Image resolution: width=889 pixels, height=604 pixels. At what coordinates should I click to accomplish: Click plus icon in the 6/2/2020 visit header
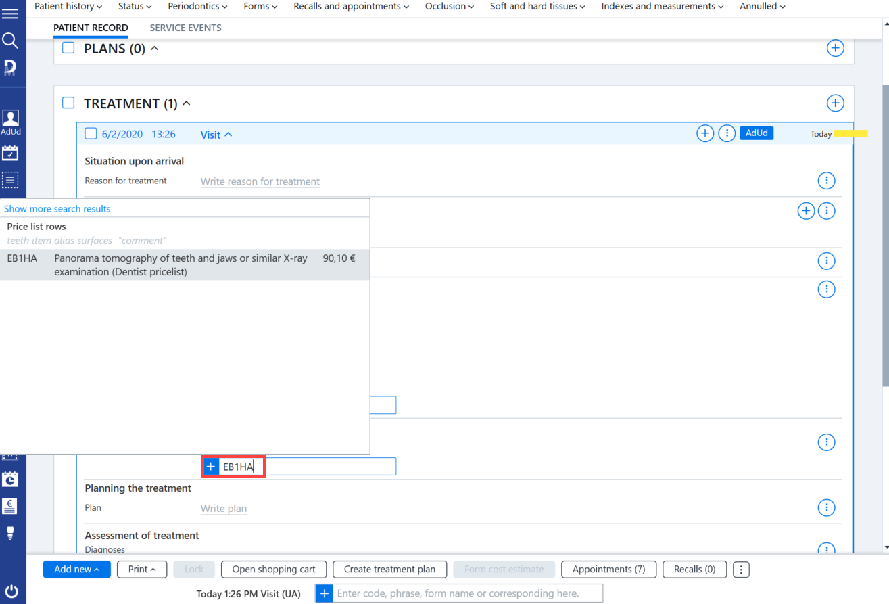705,134
